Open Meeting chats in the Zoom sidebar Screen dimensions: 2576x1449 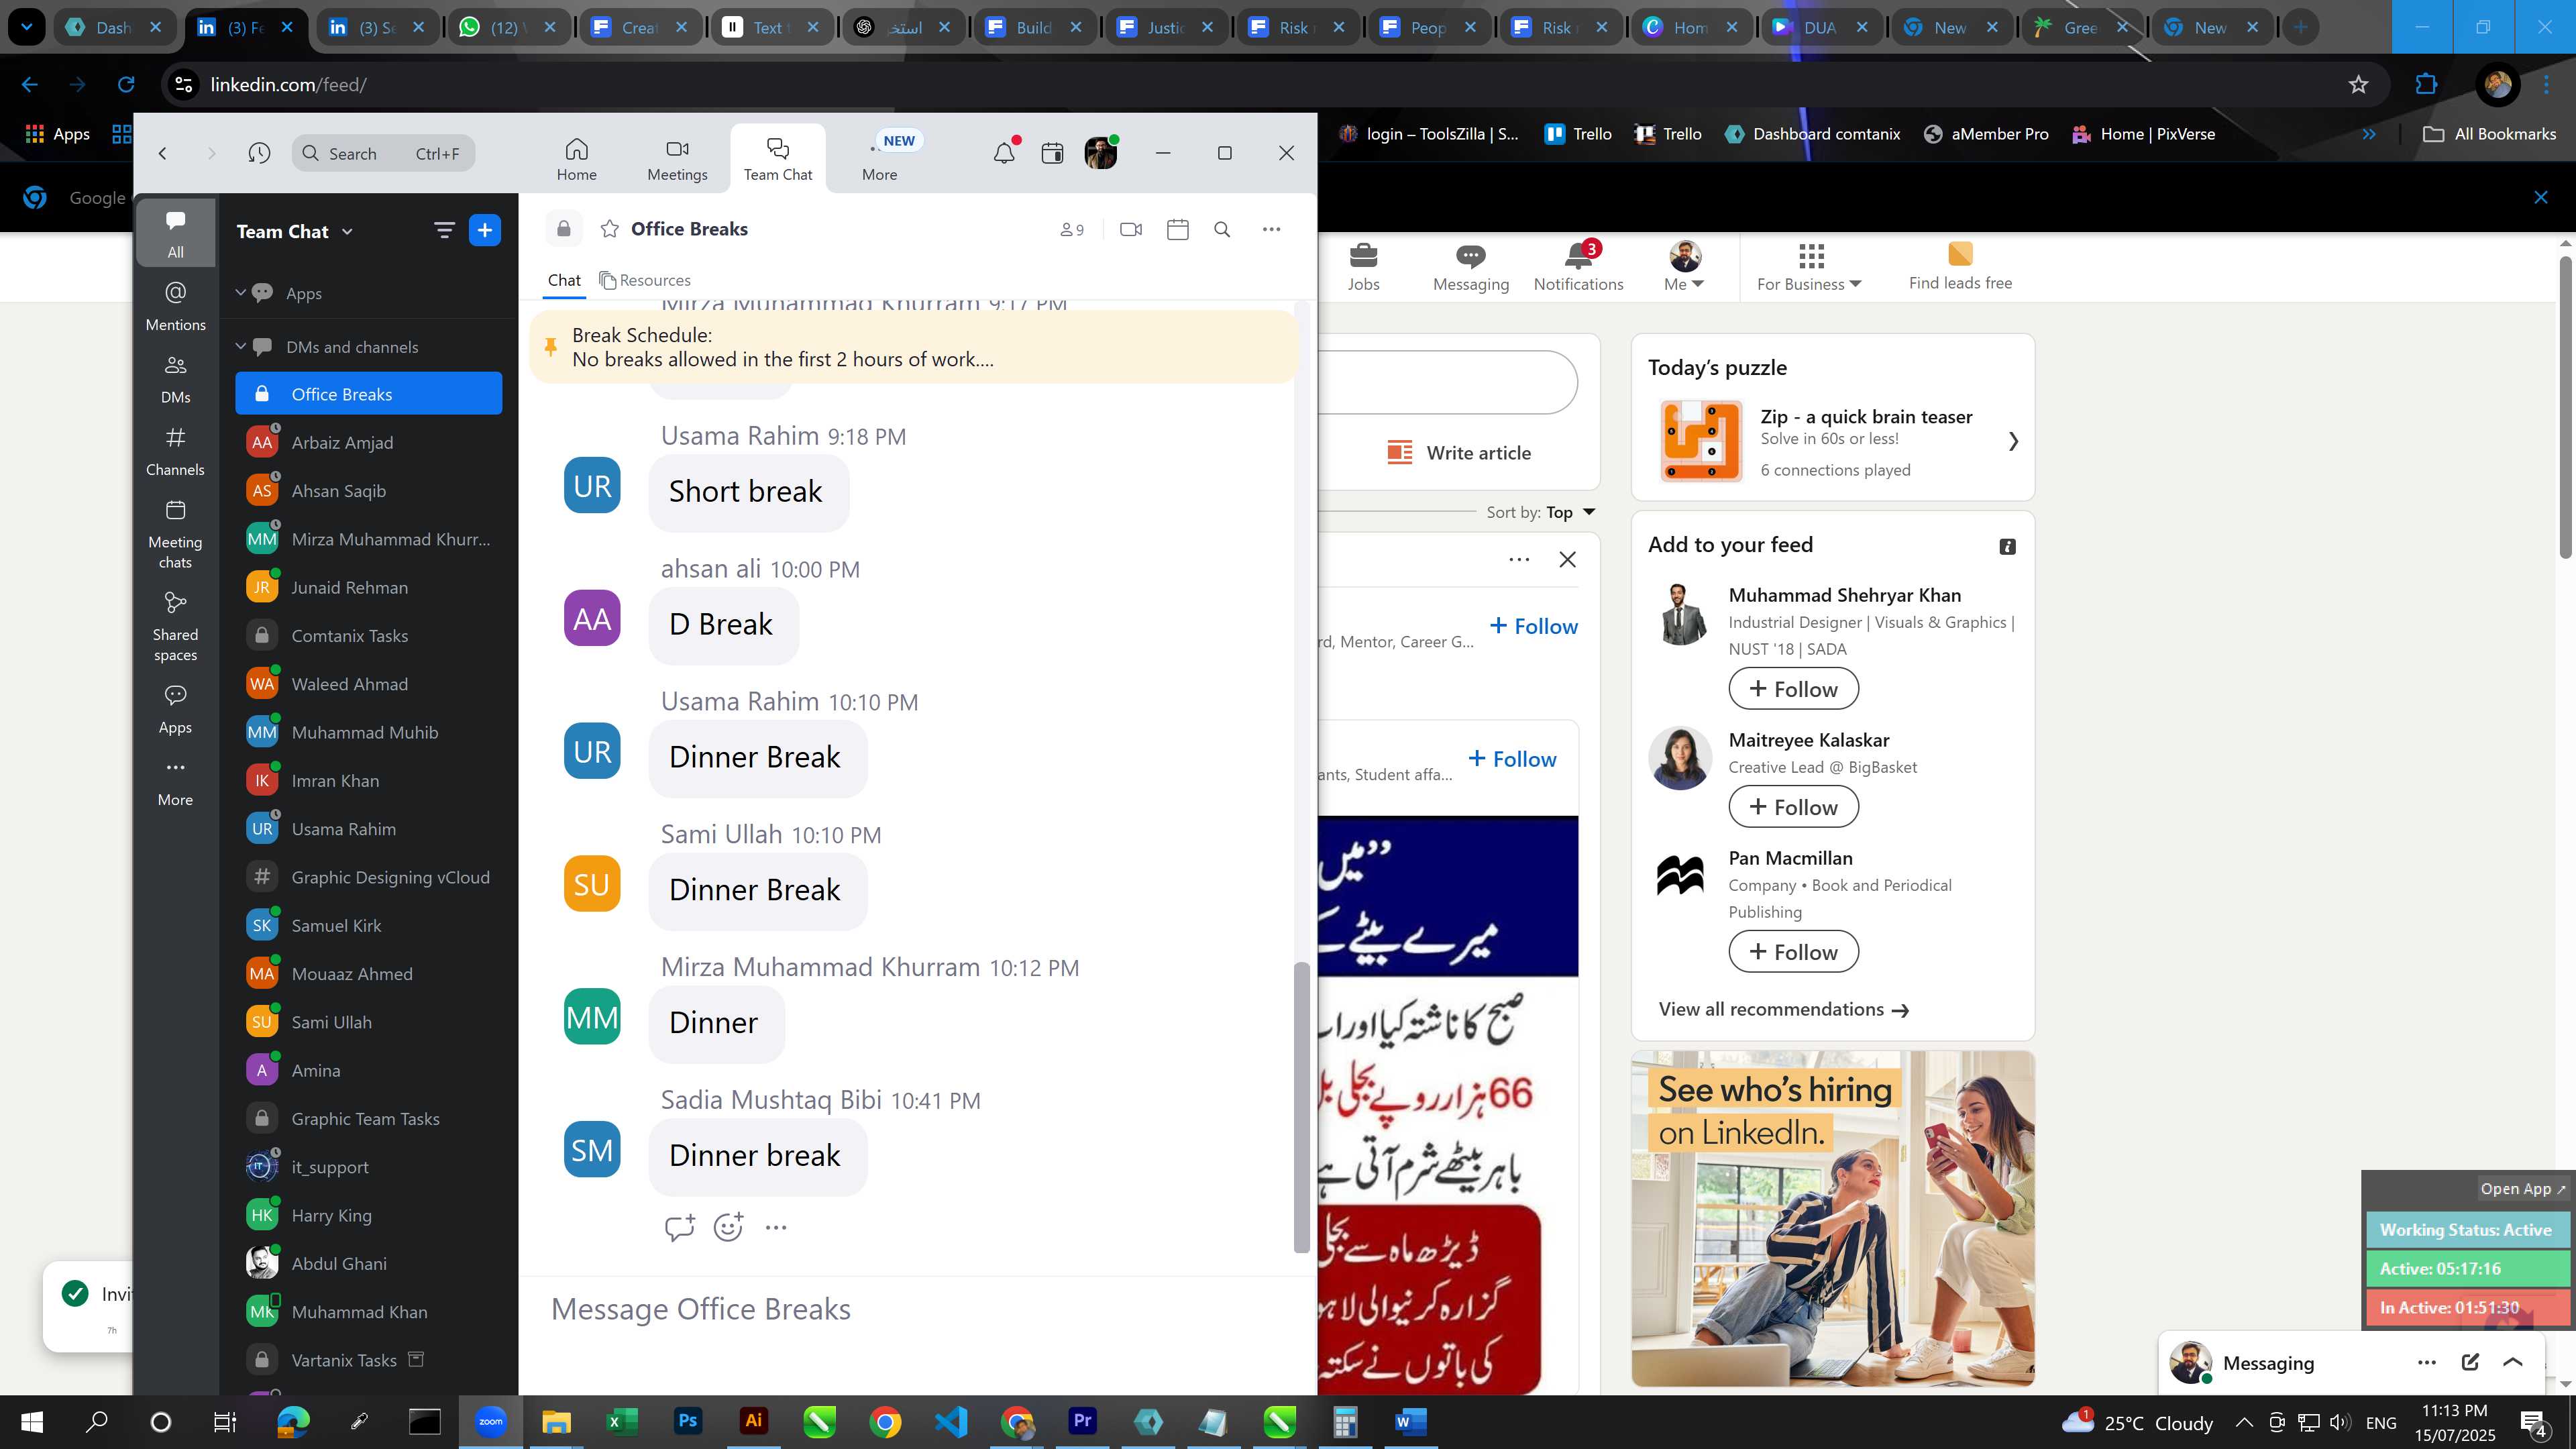click(175, 534)
